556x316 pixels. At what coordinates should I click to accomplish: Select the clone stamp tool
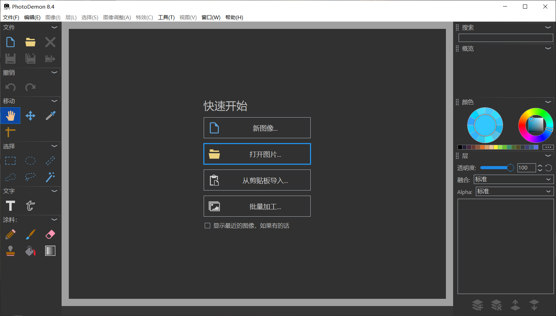tap(10, 251)
